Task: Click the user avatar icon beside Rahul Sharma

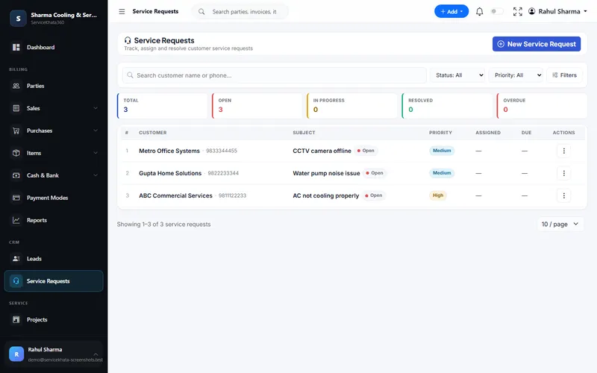Action: tap(531, 11)
